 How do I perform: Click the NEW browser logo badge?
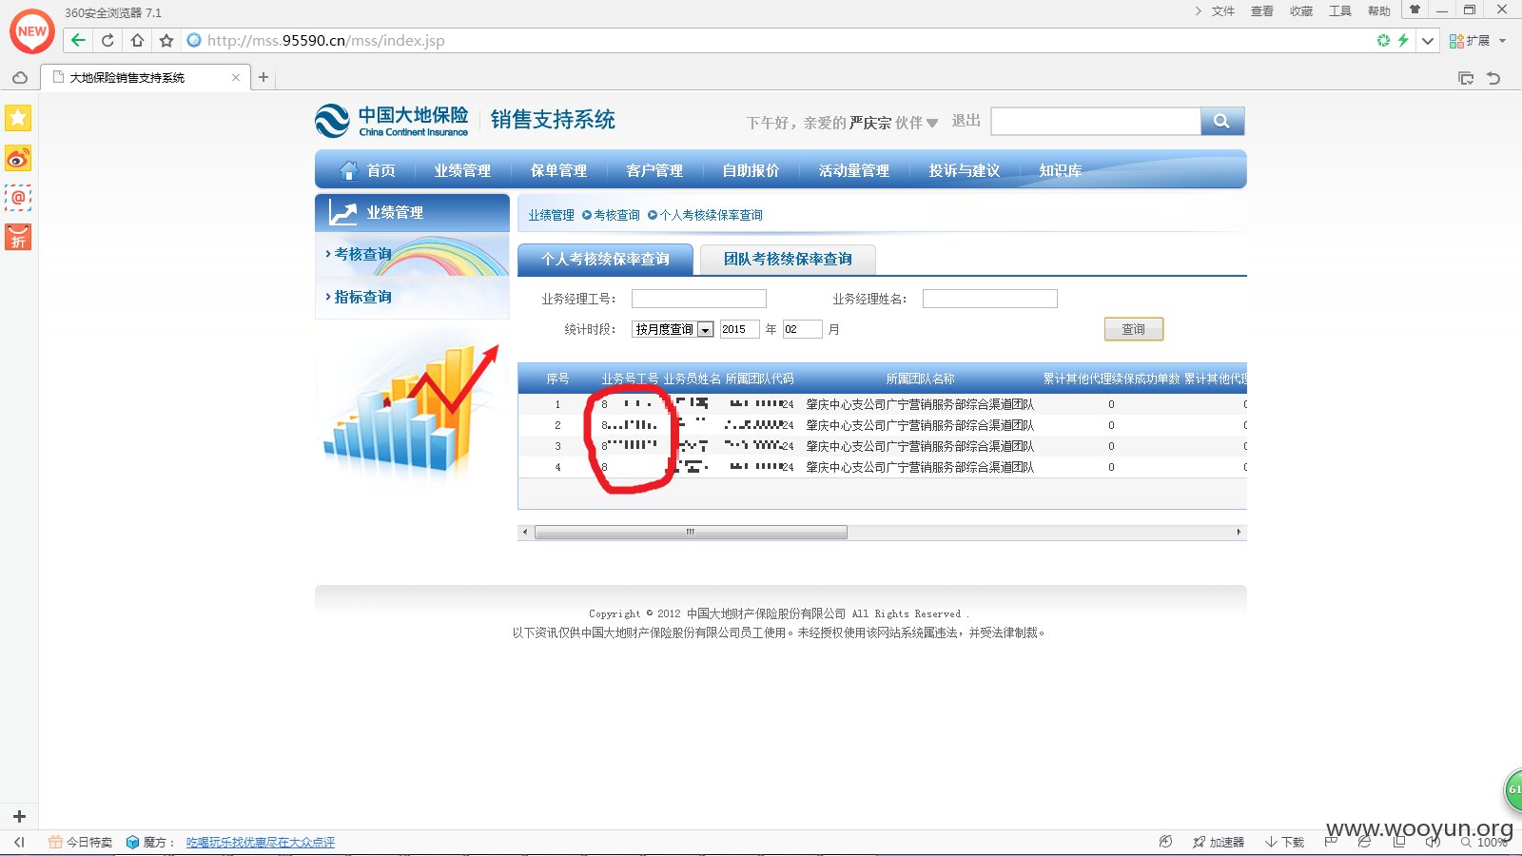[32, 31]
